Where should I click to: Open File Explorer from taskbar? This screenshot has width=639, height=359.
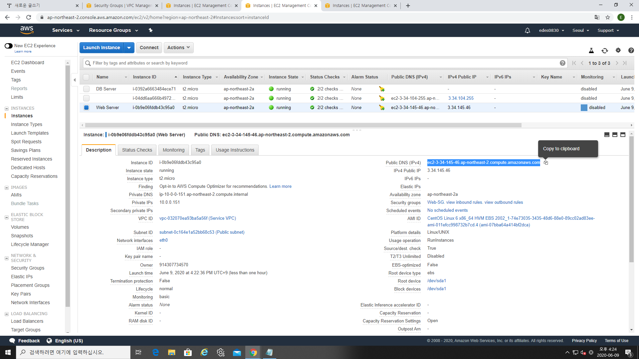pyautogui.click(x=171, y=352)
